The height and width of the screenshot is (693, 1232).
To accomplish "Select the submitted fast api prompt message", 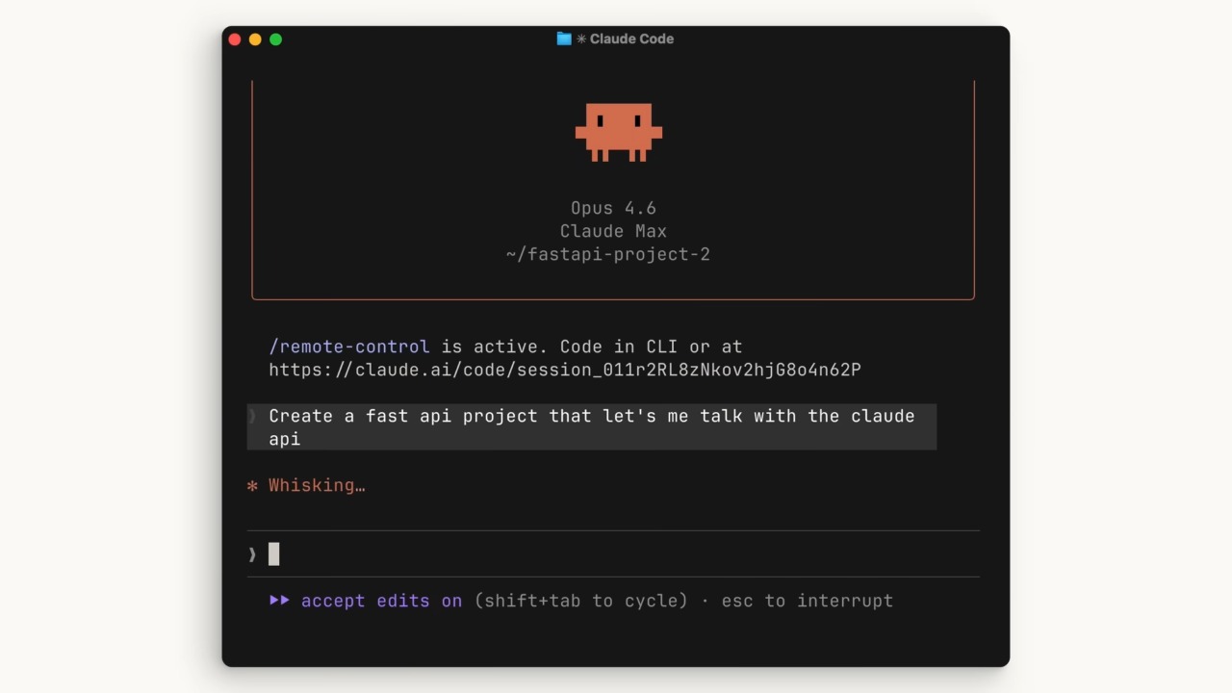I will 592,427.
